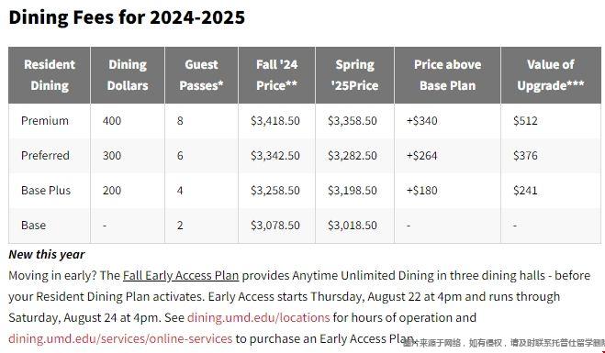The width and height of the screenshot is (605, 353).
Task: Visit the dining.umd.edu/locations link
Action: [x=258, y=317]
